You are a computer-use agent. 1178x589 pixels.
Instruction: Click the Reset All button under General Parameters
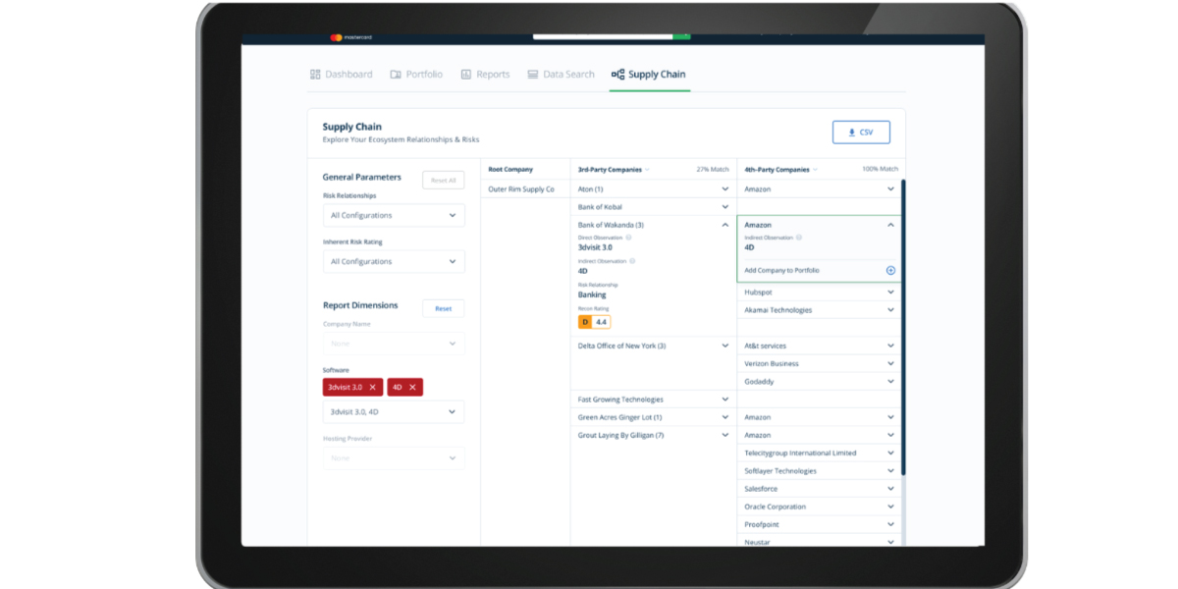click(x=442, y=179)
